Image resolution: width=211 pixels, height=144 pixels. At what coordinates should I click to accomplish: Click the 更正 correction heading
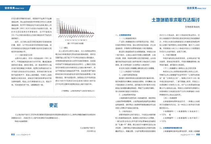tap(53, 105)
